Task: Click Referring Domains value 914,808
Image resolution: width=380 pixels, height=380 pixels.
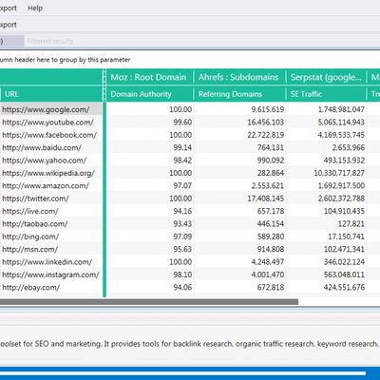Action: [271, 249]
